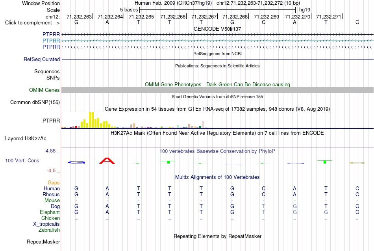Click the Gaps row label
The image size is (374, 251).
pyautogui.click(x=54, y=183)
